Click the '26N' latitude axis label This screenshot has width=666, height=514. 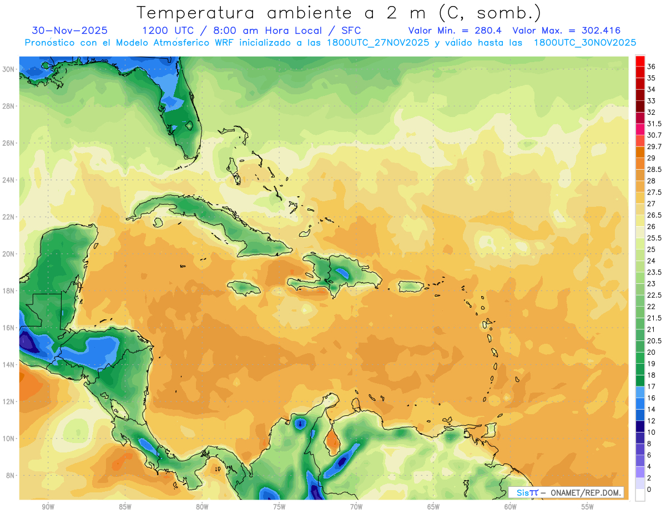pos(9,143)
